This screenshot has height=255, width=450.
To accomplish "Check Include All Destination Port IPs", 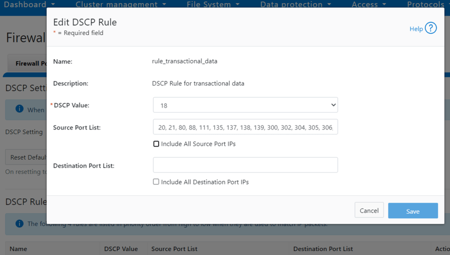I will tap(156, 182).
